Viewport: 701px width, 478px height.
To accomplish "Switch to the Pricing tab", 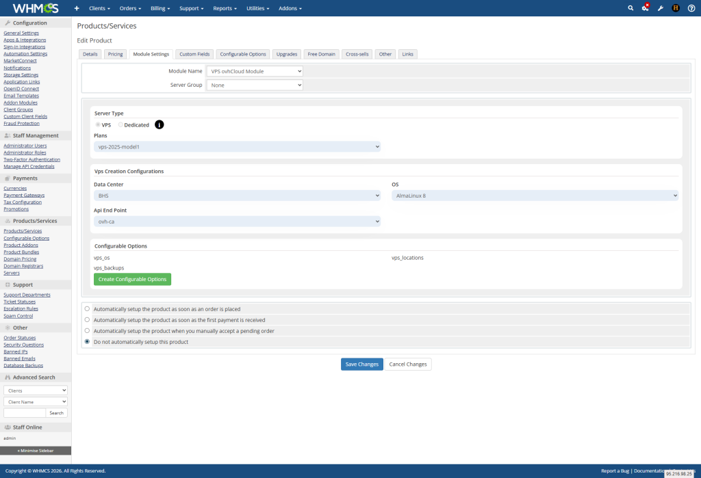I will [x=115, y=54].
